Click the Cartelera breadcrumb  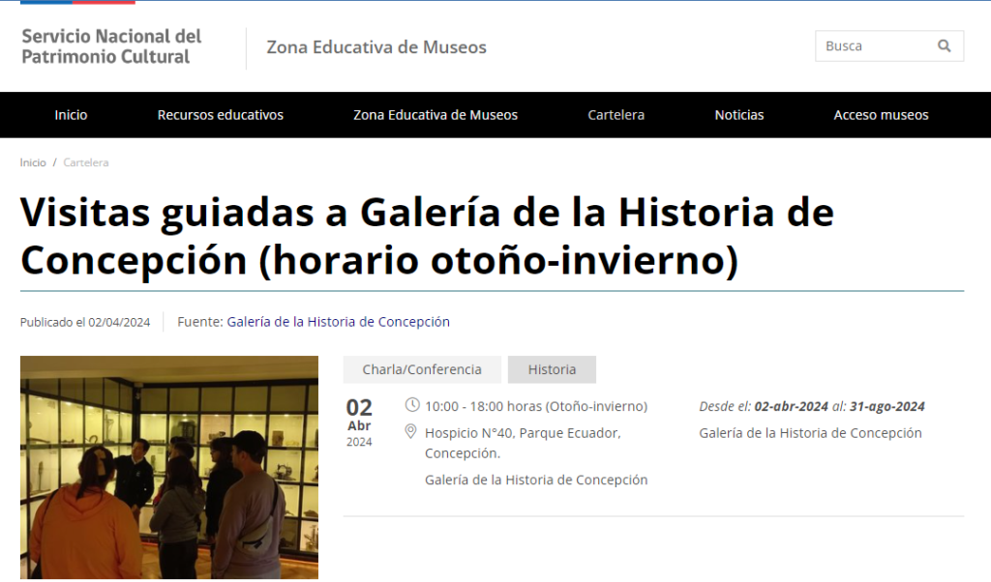(86, 162)
